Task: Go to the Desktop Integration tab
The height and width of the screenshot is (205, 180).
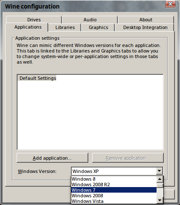Action: pos(145,27)
